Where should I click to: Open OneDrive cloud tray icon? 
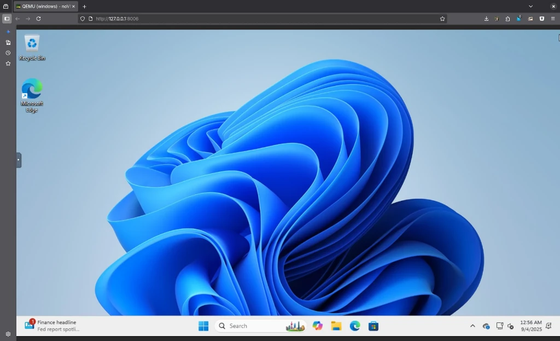pos(486,326)
